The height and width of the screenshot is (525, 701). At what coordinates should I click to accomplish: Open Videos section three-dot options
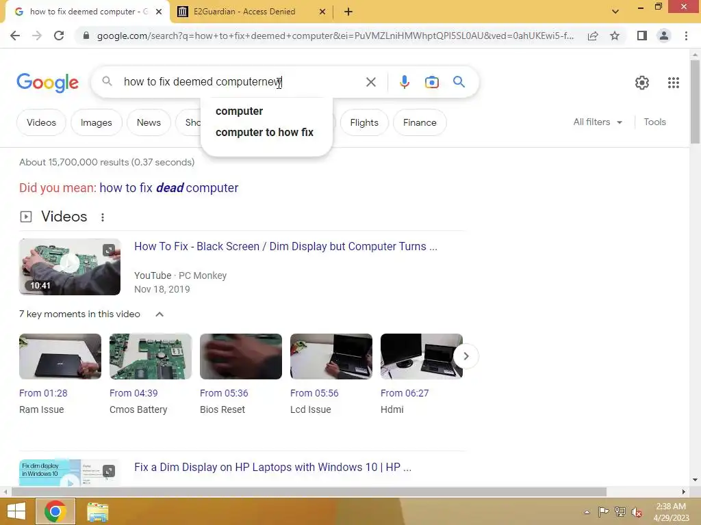103,217
